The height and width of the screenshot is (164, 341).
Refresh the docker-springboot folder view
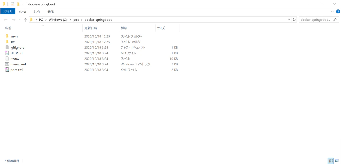point(294,20)
